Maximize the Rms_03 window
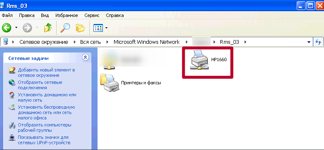This screenshot has width=324, height=150. point(310,6)
